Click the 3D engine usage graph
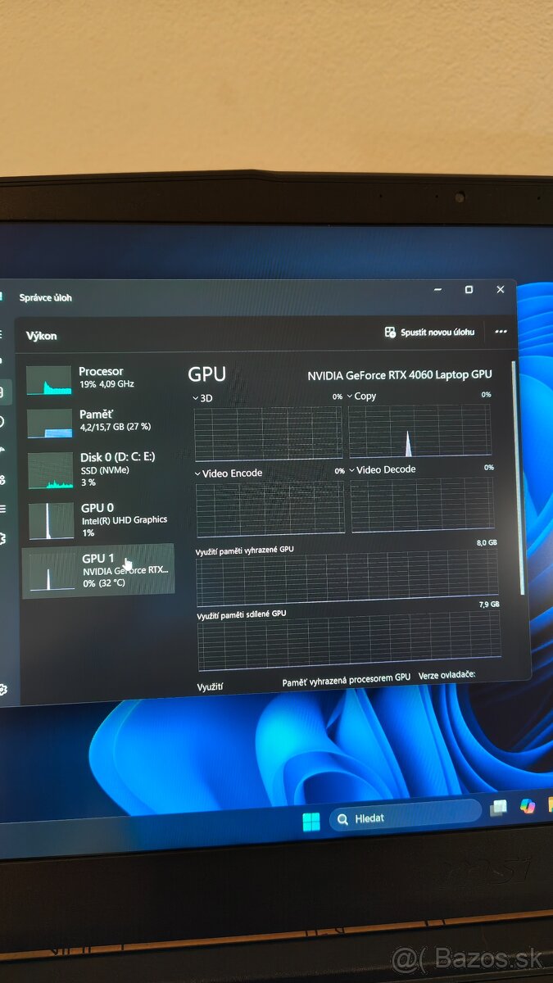Screen dimensions: 553x983 click(x=269, y=433)
